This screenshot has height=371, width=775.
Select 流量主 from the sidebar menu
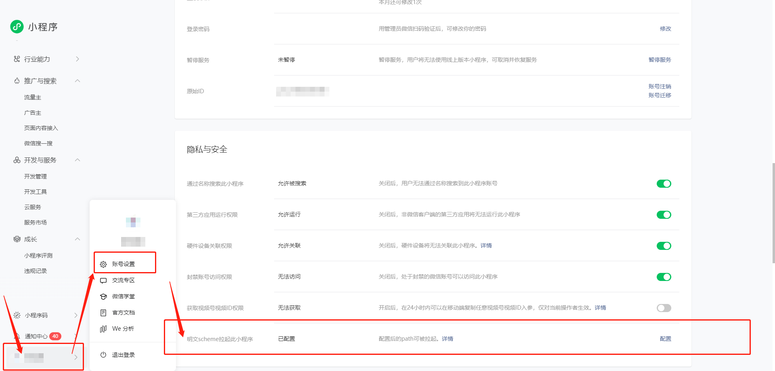[33, 97]
